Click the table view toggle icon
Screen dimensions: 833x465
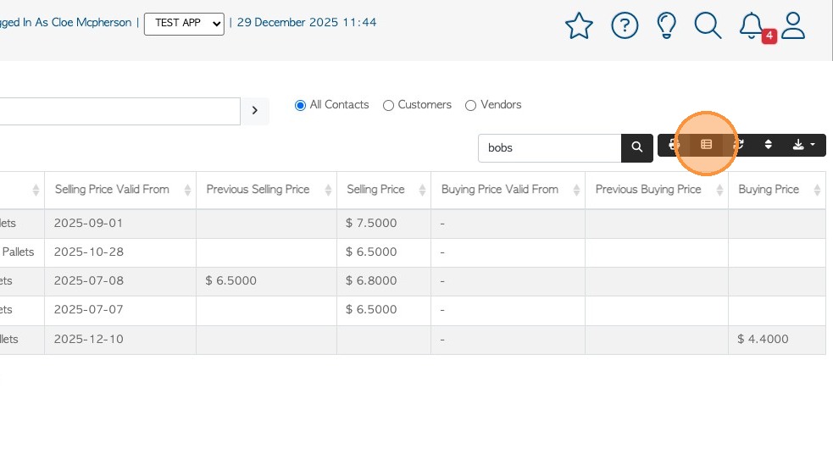click(706, 145)
